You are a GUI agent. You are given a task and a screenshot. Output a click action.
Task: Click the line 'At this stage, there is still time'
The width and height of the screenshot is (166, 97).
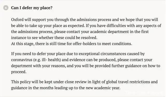tap(72, 44)
